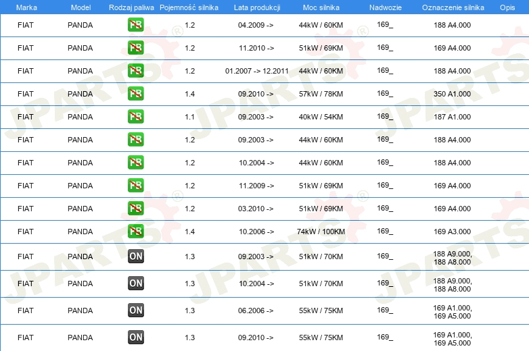Screen dimensions: 529x351
Task: Click the Model column header
Action: (80, 7)
